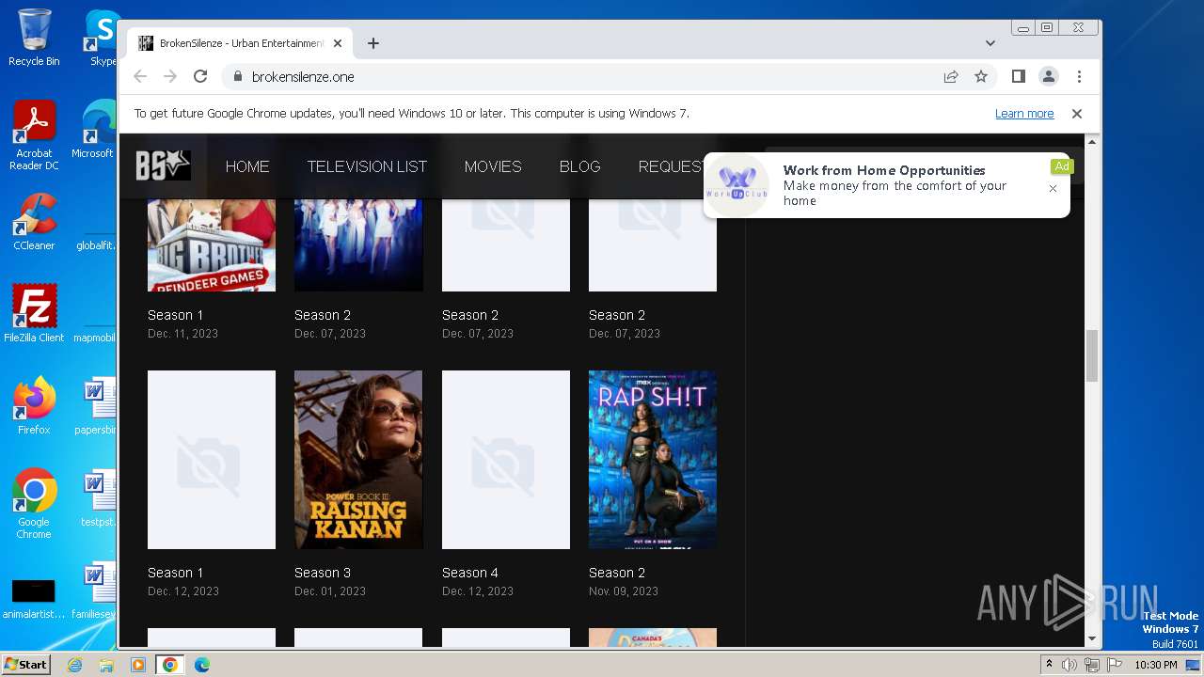Open Google Chrome desktop icon
The width and height of the screenshot is (1204, 677).
34,504
